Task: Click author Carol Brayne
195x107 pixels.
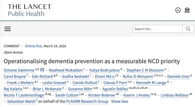Action: tap(15, 76)
